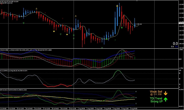Click the small green arrow below 3 Aug rally
This screenshot has width=184, height=110.
115,40
